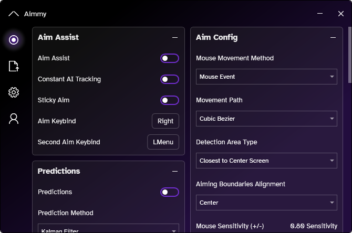Enable the Predictions toggle
352x233 pixels.
[x=170, y=192]
